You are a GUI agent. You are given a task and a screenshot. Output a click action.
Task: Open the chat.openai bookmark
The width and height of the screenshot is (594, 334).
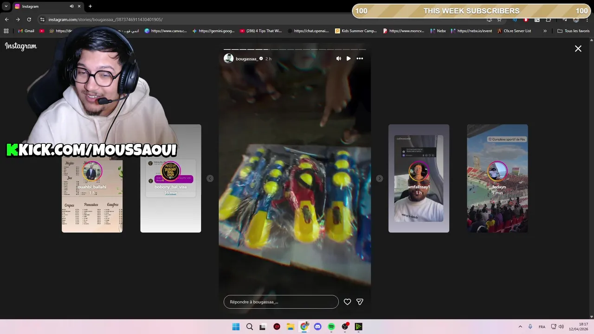pos(308,31)
